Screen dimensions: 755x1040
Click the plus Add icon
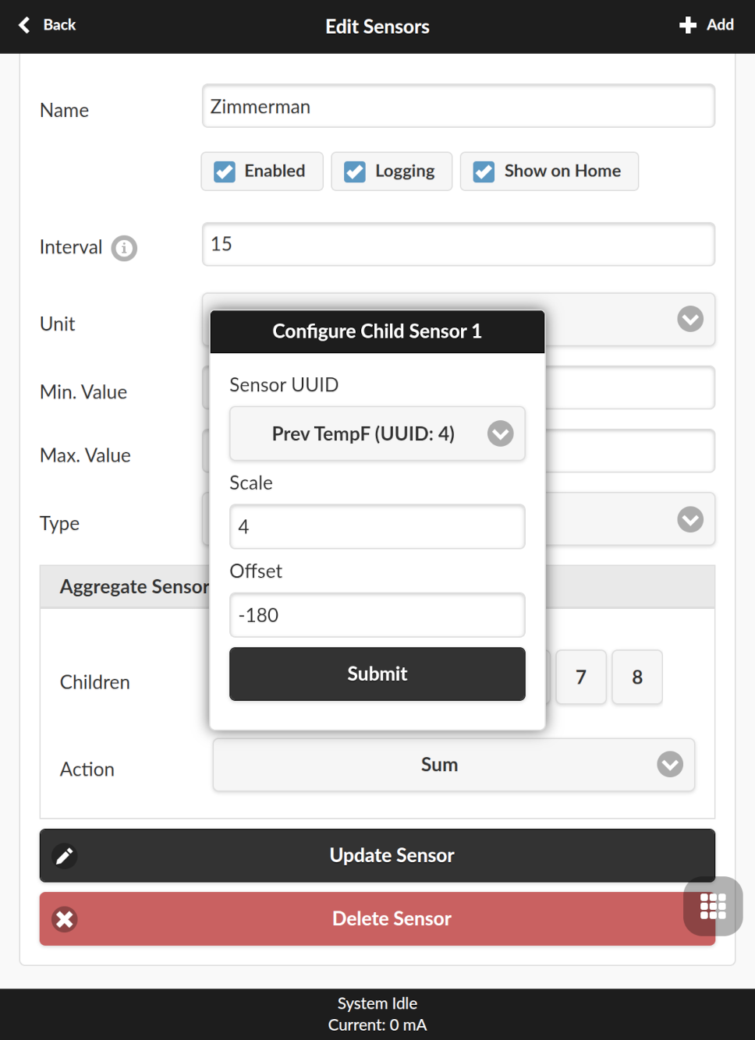[687, 25]
